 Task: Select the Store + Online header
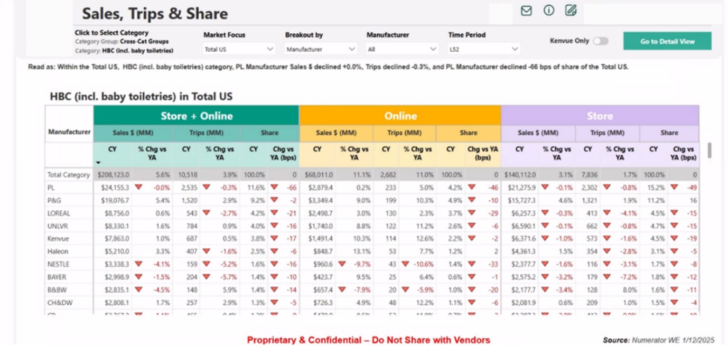click(x=196, y=116)
